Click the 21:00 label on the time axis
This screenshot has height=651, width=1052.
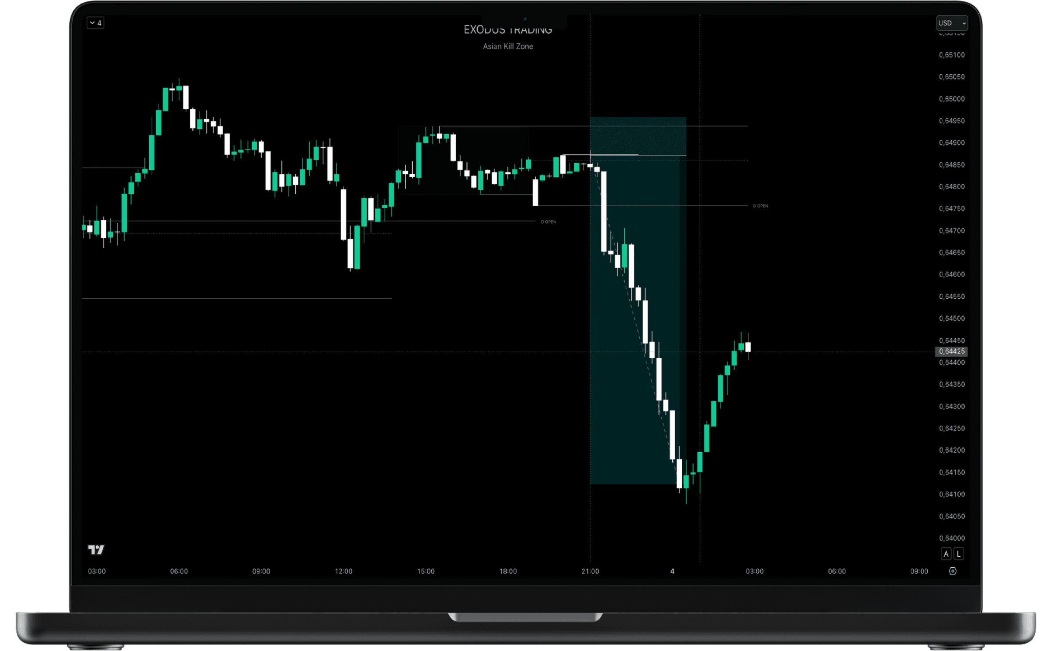[x=590, y=571]
